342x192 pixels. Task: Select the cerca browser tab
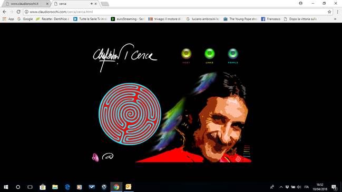[74, 4]
